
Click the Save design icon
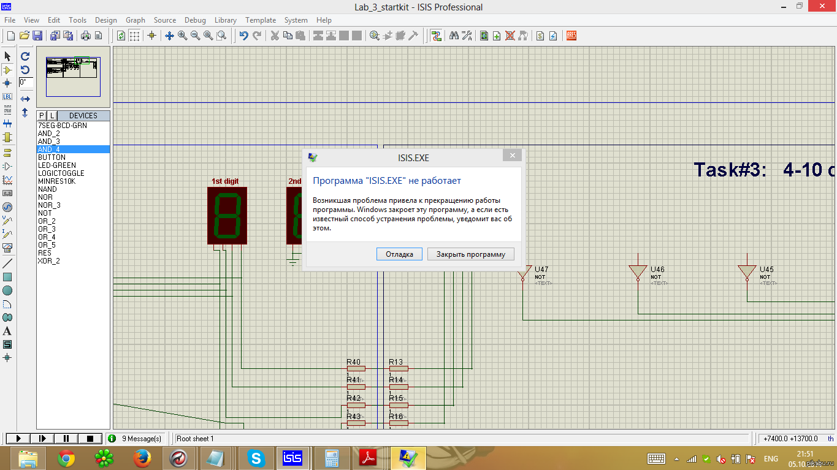click(x=37, y=36)
